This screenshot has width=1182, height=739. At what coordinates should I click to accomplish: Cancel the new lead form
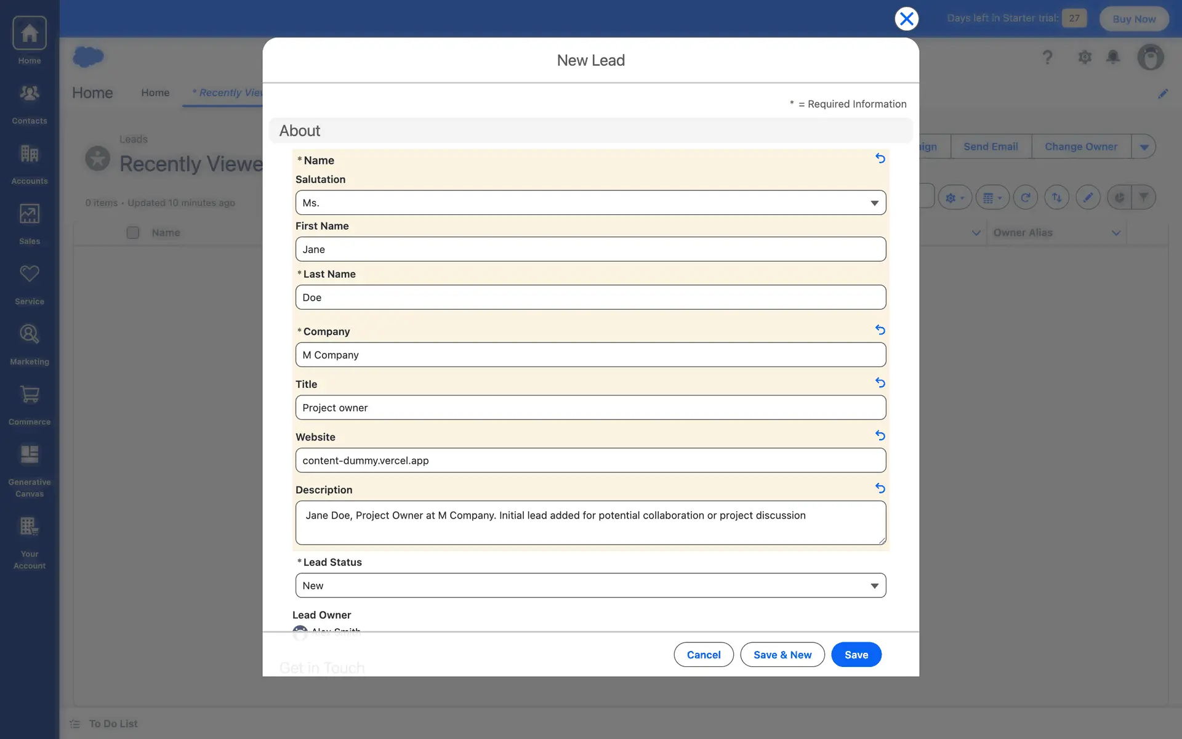703,655
